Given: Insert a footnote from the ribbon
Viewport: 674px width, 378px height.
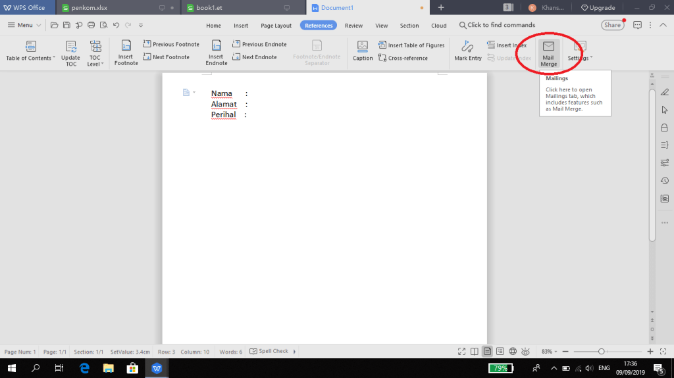Looking at the screenshot, I should coord(126,51).
